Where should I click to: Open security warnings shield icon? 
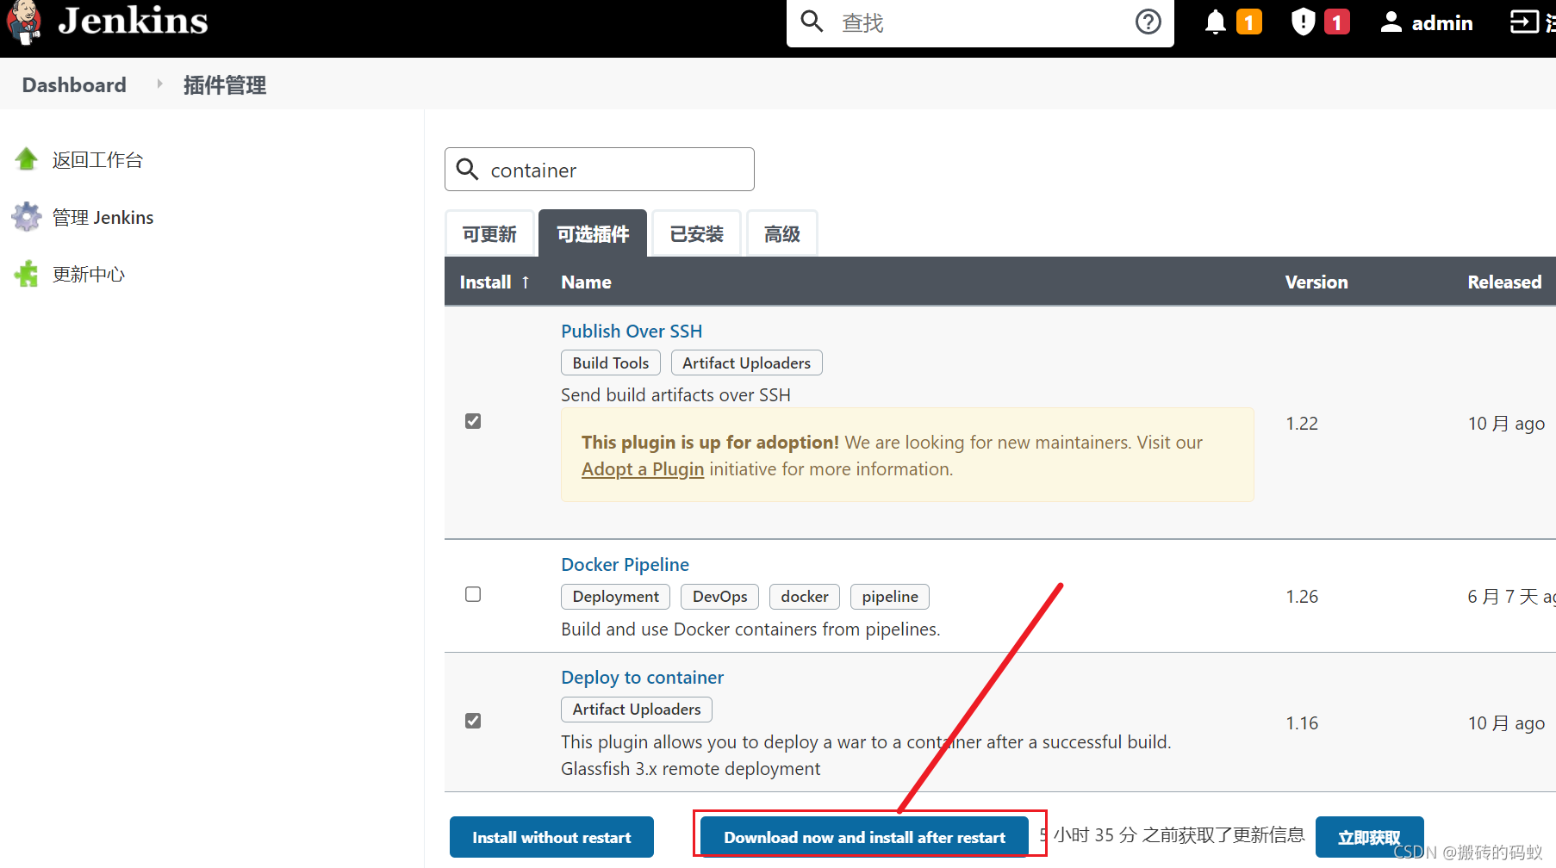tap(1303, 22)
